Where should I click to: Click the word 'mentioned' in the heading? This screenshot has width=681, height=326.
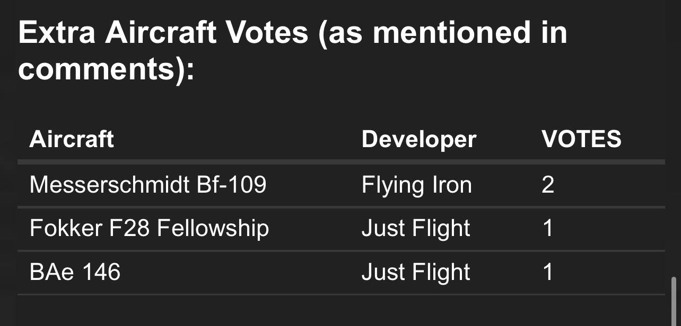pos(451,33)
